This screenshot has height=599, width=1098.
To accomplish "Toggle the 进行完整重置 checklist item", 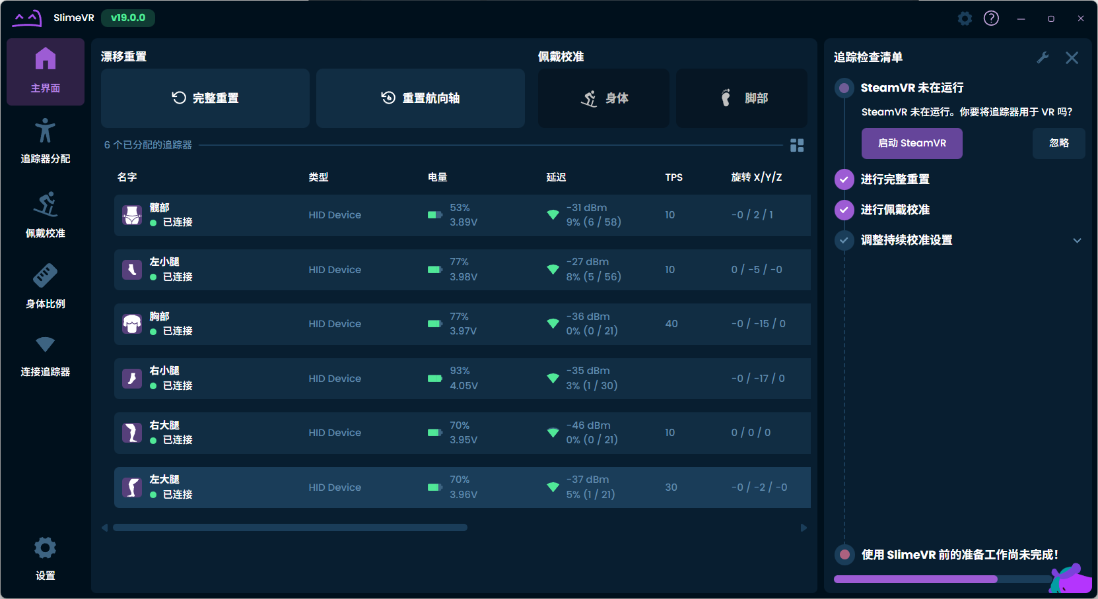I will point(844,179).
